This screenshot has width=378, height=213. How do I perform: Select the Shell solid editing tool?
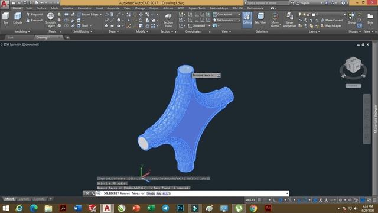pos(84,25)
